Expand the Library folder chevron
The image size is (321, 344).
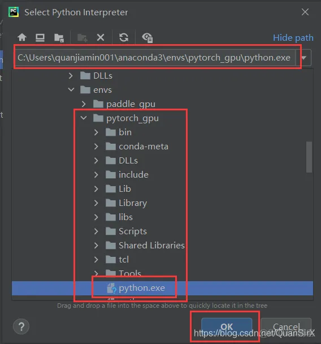[x=96, y=203]
